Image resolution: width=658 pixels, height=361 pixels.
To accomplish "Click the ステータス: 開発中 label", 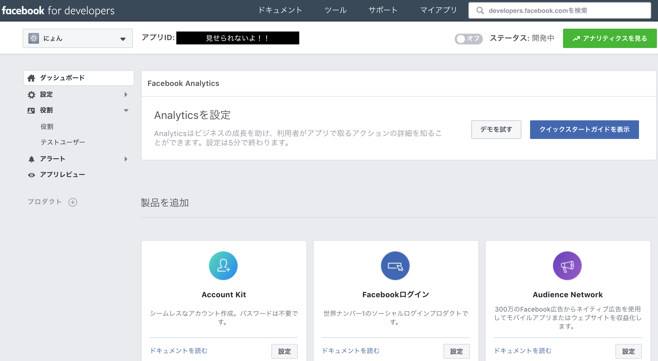I will coord(522,38).
